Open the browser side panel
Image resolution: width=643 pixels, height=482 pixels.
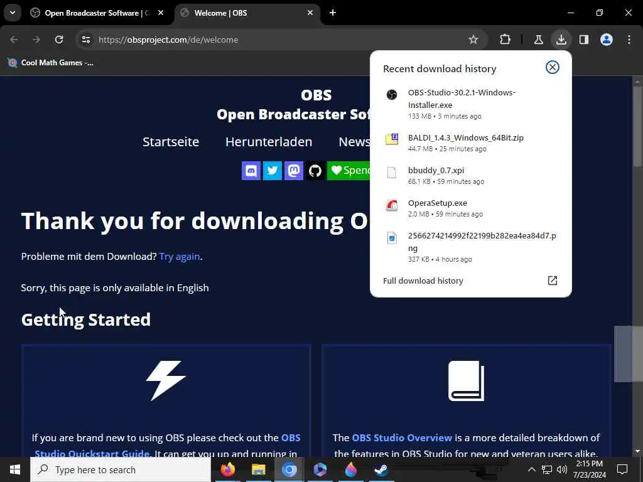(583, 40)
